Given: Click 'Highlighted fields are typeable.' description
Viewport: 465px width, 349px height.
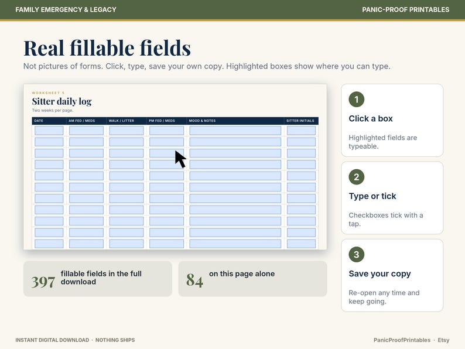Looking at the screenshot, I should click(382, 142).
